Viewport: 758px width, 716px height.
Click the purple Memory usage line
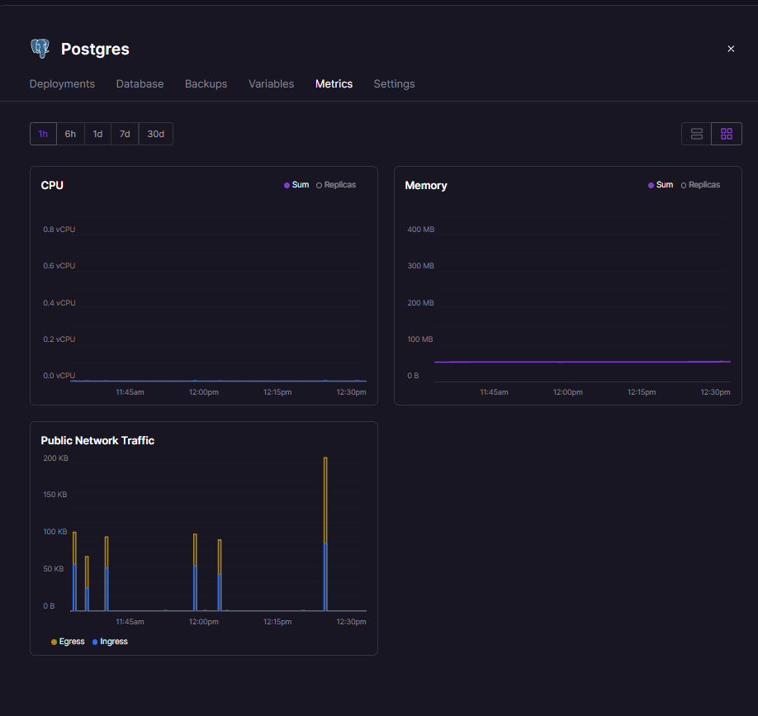[x=582, y=362]
